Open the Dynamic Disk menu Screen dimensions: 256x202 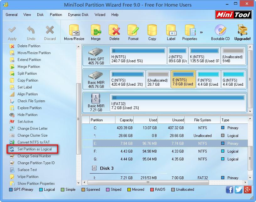pyautogui.click(x=78, y=14)
